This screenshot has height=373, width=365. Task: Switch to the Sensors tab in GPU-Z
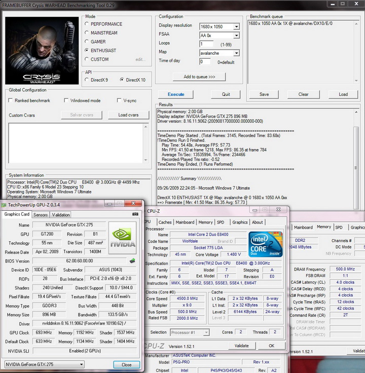[x=41, y=215]
